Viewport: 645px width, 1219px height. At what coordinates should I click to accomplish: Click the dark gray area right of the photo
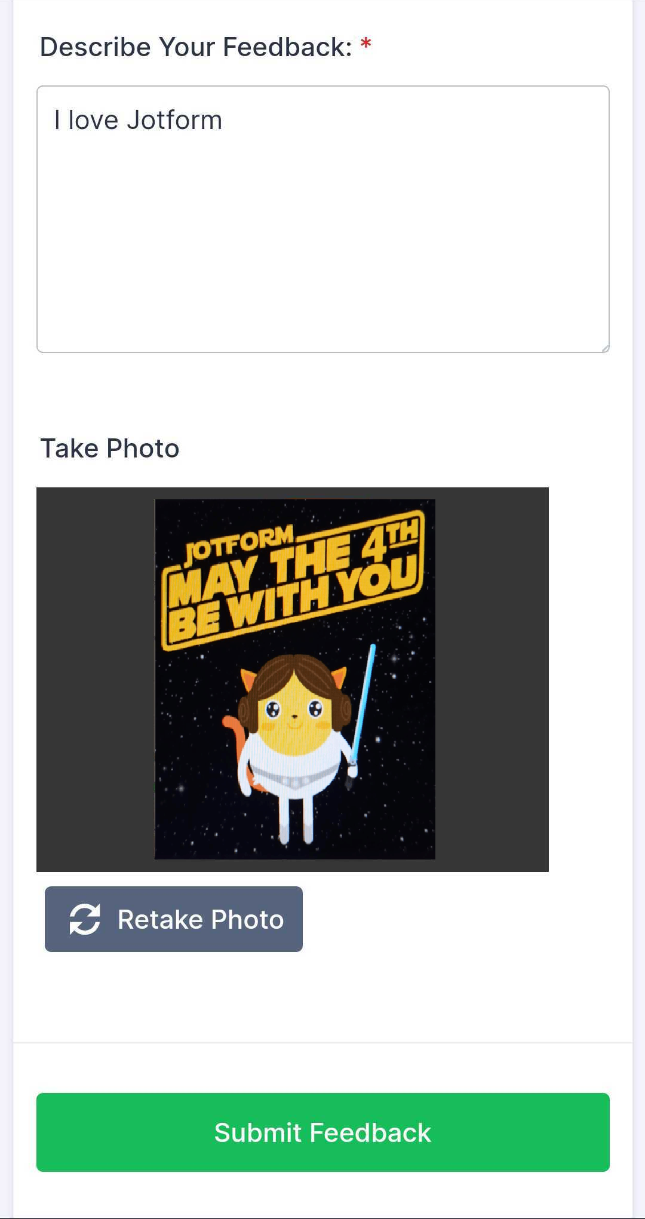click(x=492, y=680)
